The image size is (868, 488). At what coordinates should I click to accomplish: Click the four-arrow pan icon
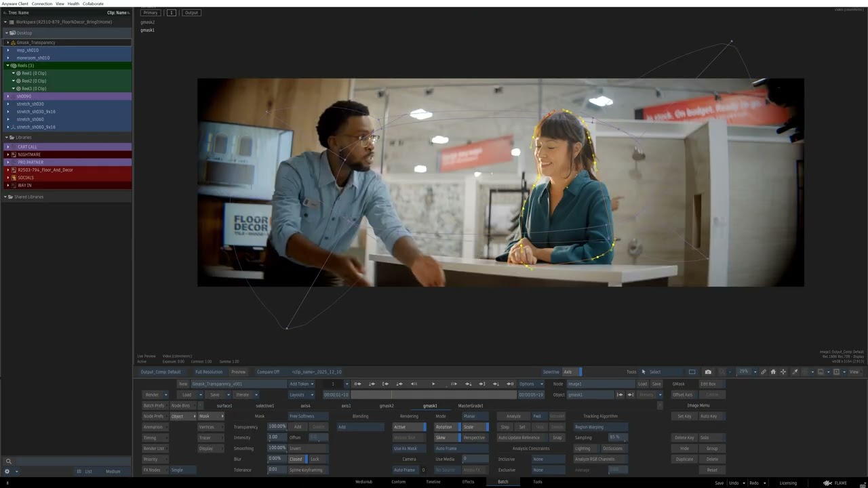[x=783, y=371]
